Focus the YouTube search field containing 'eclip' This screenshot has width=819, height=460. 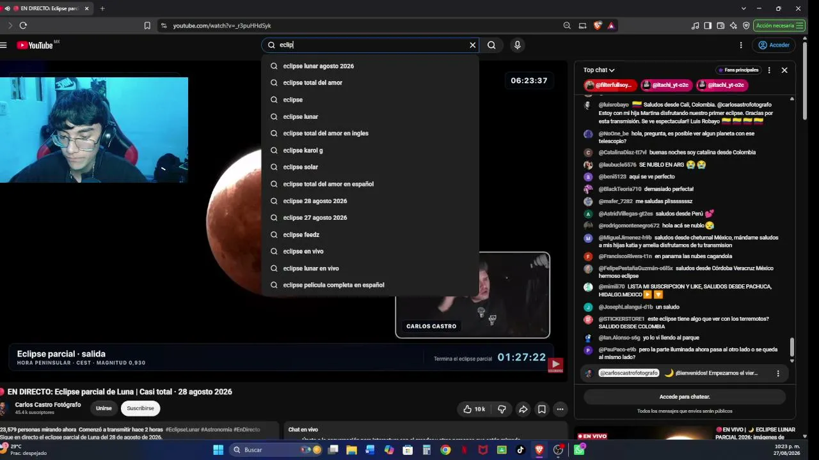pyautogui.click(x=370, y=45)
